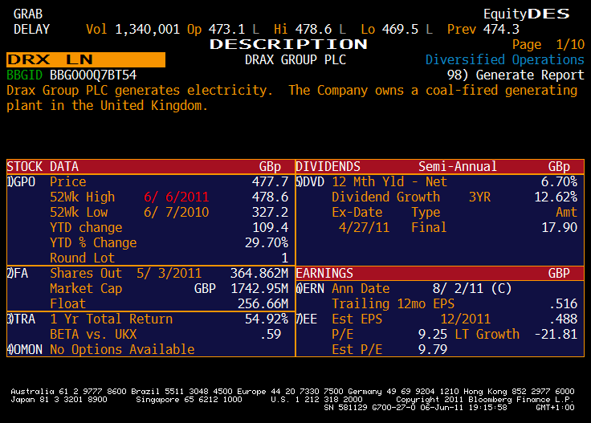Screen dimensions: 591x423
Task: Open the 3) TRA total return link
Action: [x=21, y=319]
